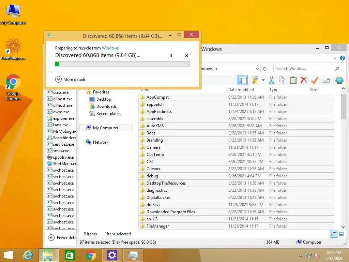
Task: Switch to Task Manager taskbar button
Action: [133, 255]
